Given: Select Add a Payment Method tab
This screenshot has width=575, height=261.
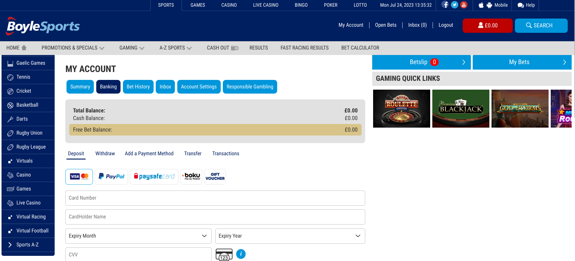Looking at the screenshot, I should pyautogui.click(x=149, y=154).
